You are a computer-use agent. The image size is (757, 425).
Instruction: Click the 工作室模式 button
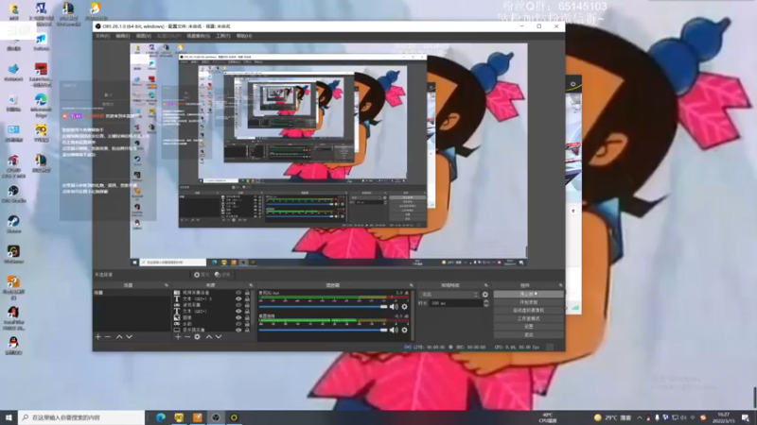[x=528, y=318]
